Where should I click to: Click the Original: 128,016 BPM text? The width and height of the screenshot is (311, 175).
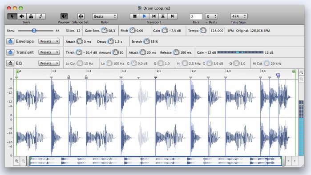(x=253, y=31)
